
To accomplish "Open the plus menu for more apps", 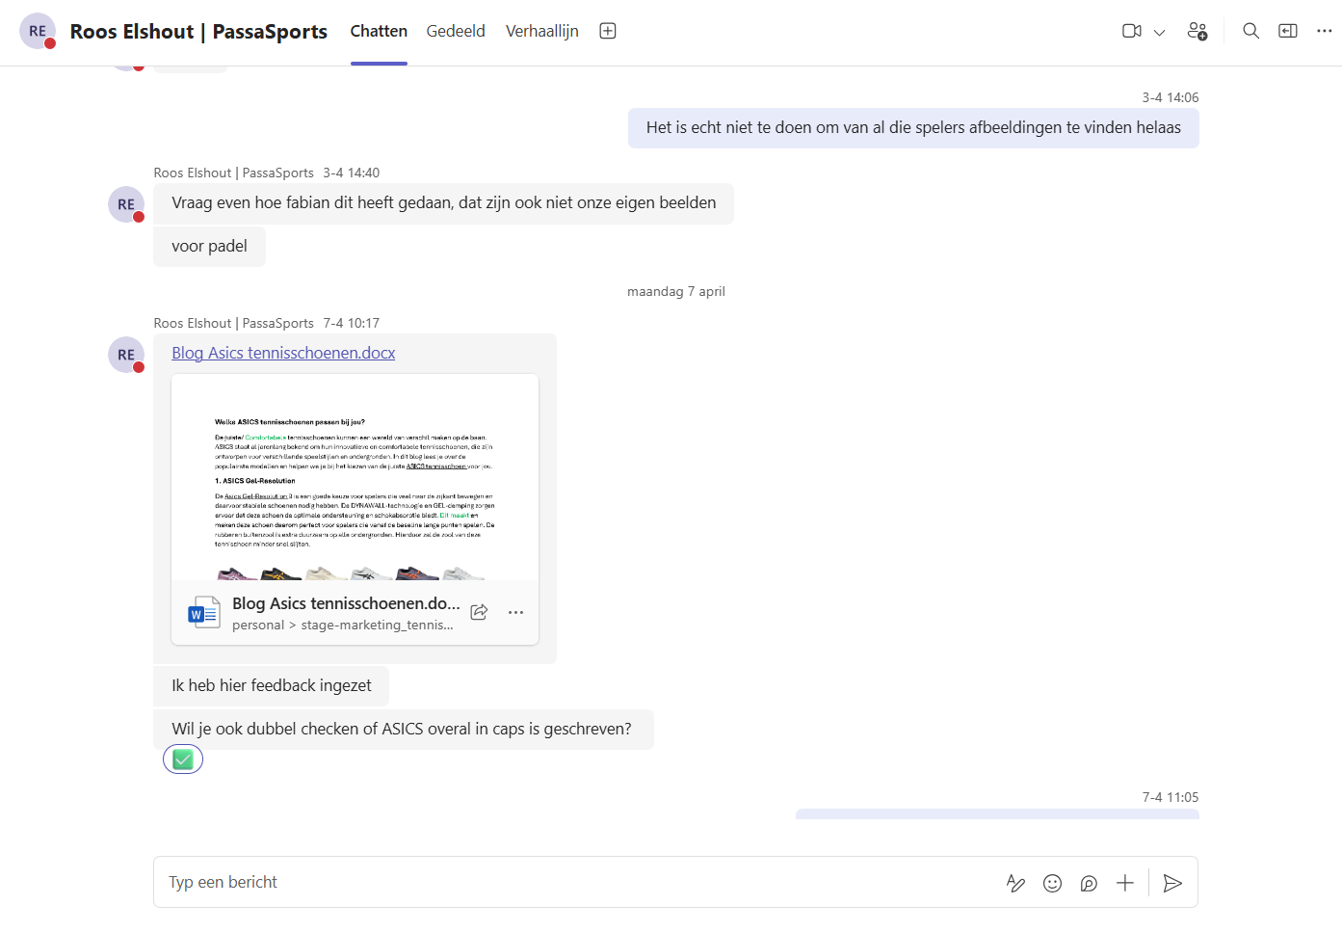I will (1124, 883).
